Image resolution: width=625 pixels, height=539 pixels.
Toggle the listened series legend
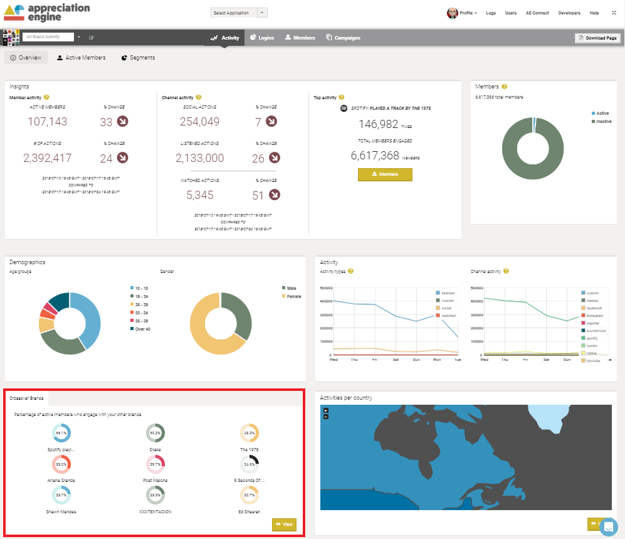(445, 293)
